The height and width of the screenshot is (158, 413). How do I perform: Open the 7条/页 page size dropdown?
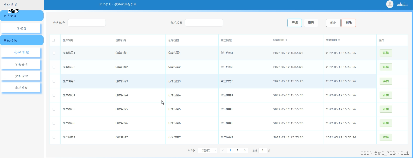click(x=207, y=151)
